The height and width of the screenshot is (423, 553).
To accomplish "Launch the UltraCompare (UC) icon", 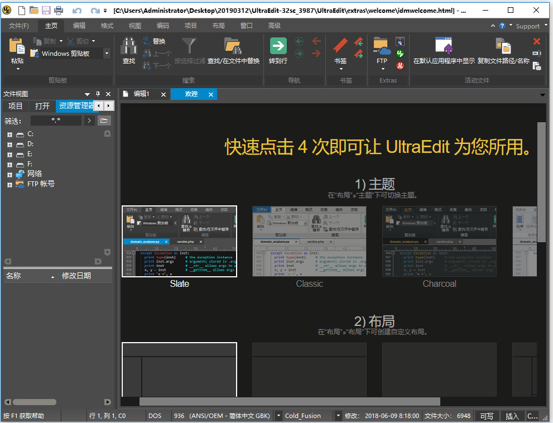I will (x=400, y=42).
